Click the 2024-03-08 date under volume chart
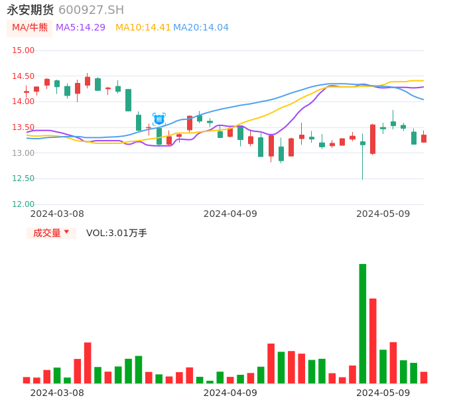455x402 pixels. pos(57,393)
